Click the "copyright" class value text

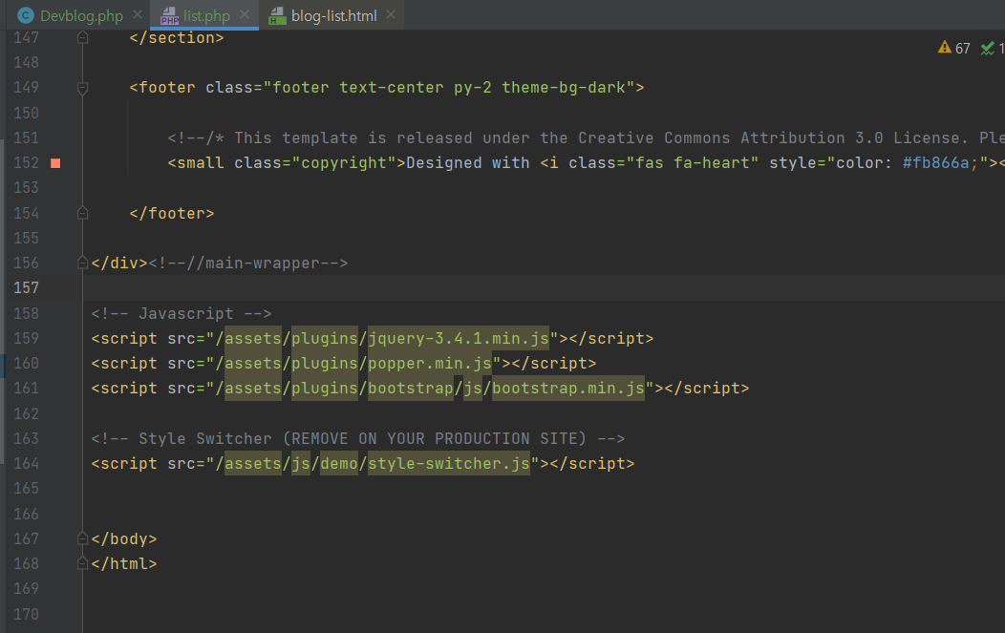(x=344, y=162)
